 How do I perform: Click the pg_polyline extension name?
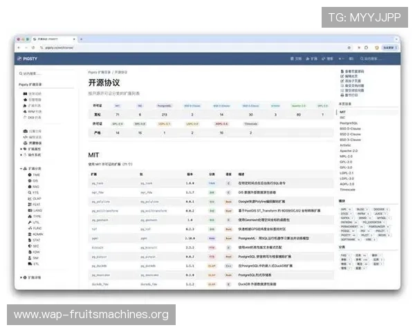click(x=100, y=202)
